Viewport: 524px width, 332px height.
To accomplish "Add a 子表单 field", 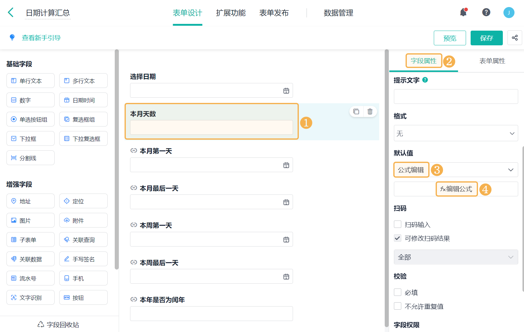I will tap(30, 240).
